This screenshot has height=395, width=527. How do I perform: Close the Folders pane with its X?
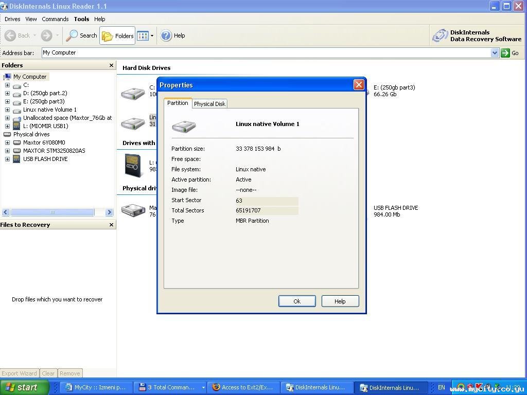pos(111,65)
